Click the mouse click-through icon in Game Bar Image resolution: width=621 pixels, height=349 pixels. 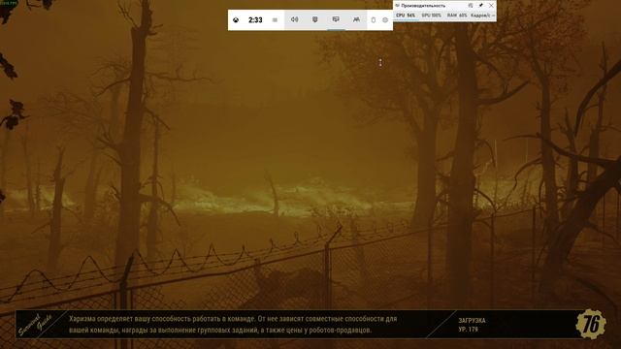(373, 19)
